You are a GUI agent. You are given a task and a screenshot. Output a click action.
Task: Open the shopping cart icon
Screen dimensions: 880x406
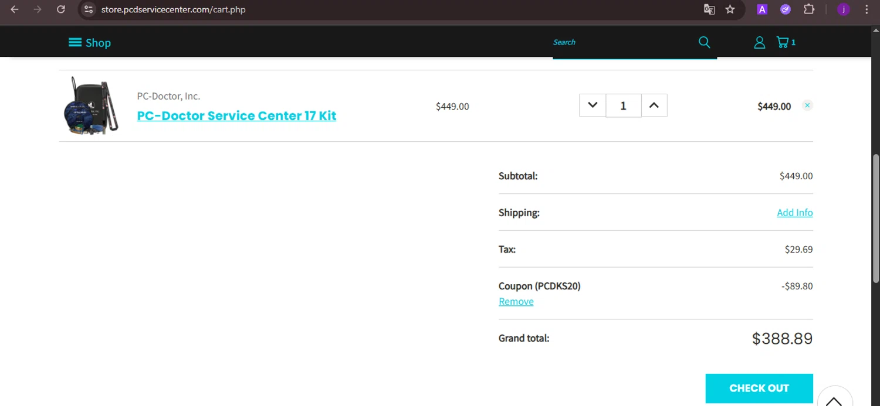click(x=786, y=42)
